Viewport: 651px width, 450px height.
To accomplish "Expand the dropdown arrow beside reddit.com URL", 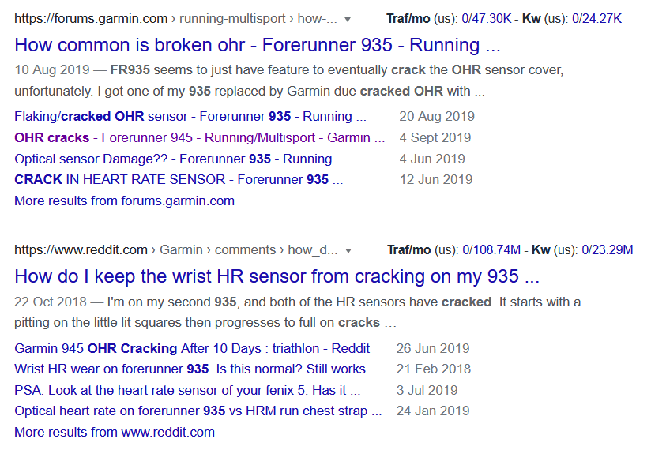I will click(x=348, y=251).
